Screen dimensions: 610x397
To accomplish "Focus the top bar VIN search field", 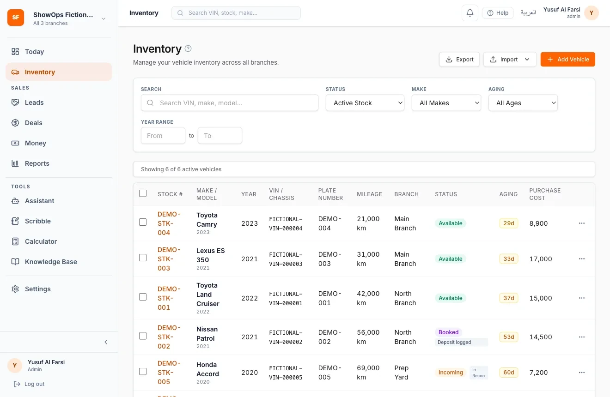I will [x=236, y=13].
